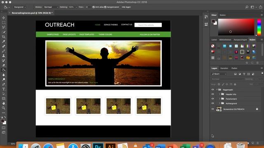Select the Brush tool
The image size is (264, 148).
(4, 51)
